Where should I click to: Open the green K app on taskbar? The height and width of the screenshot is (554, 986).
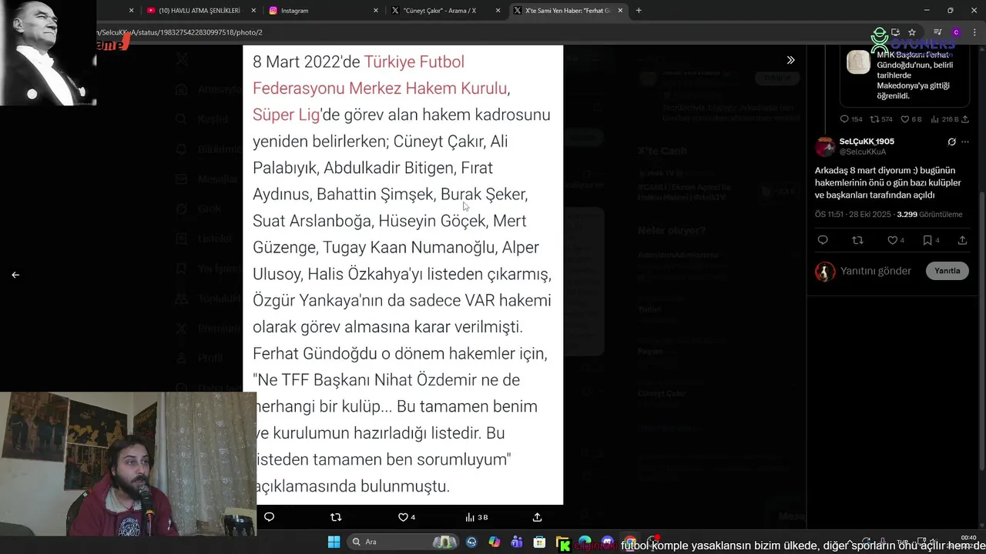564,545
